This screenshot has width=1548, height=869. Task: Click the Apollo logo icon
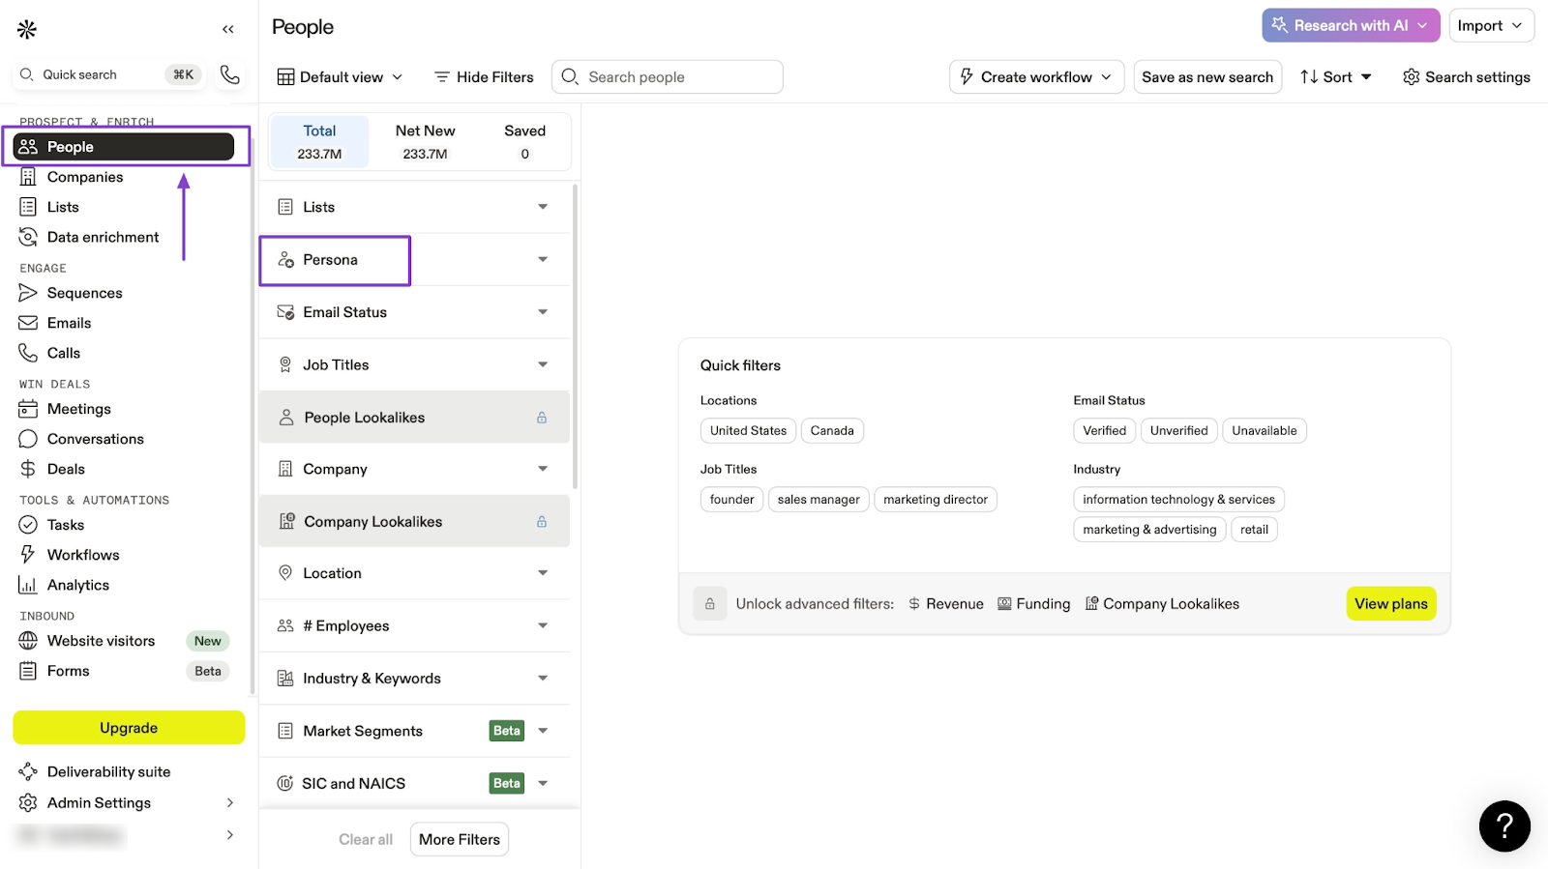27,29
